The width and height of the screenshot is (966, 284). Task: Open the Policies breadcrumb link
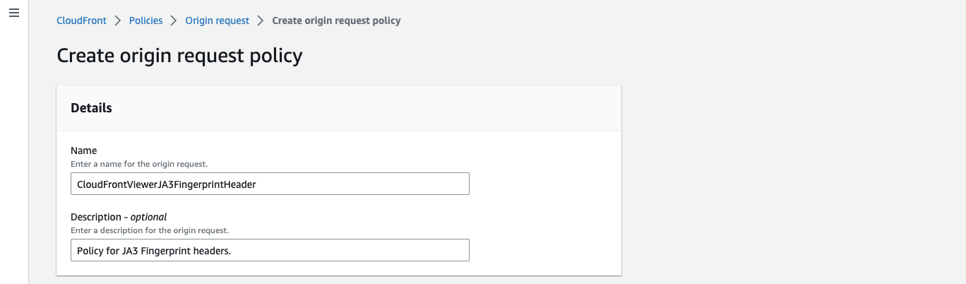pyautogui.click(x=145, y=20)
